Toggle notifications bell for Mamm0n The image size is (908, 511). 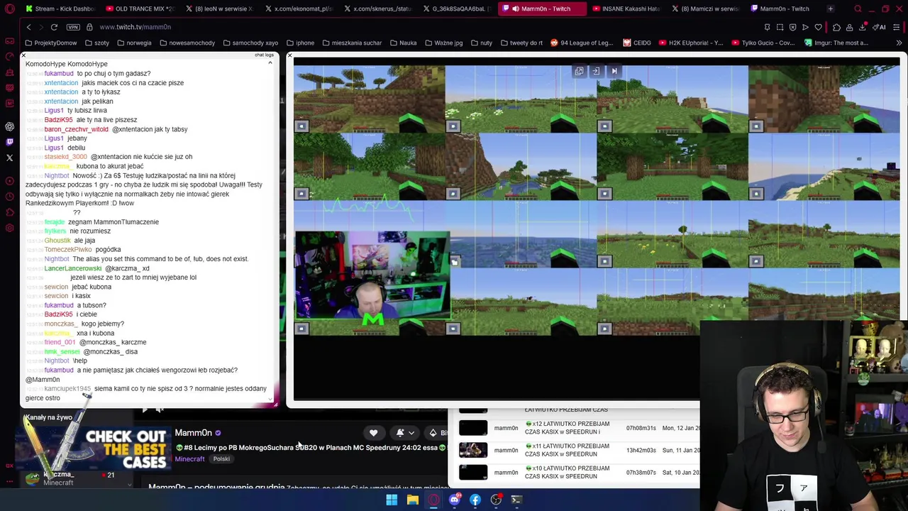coord(400,433)
